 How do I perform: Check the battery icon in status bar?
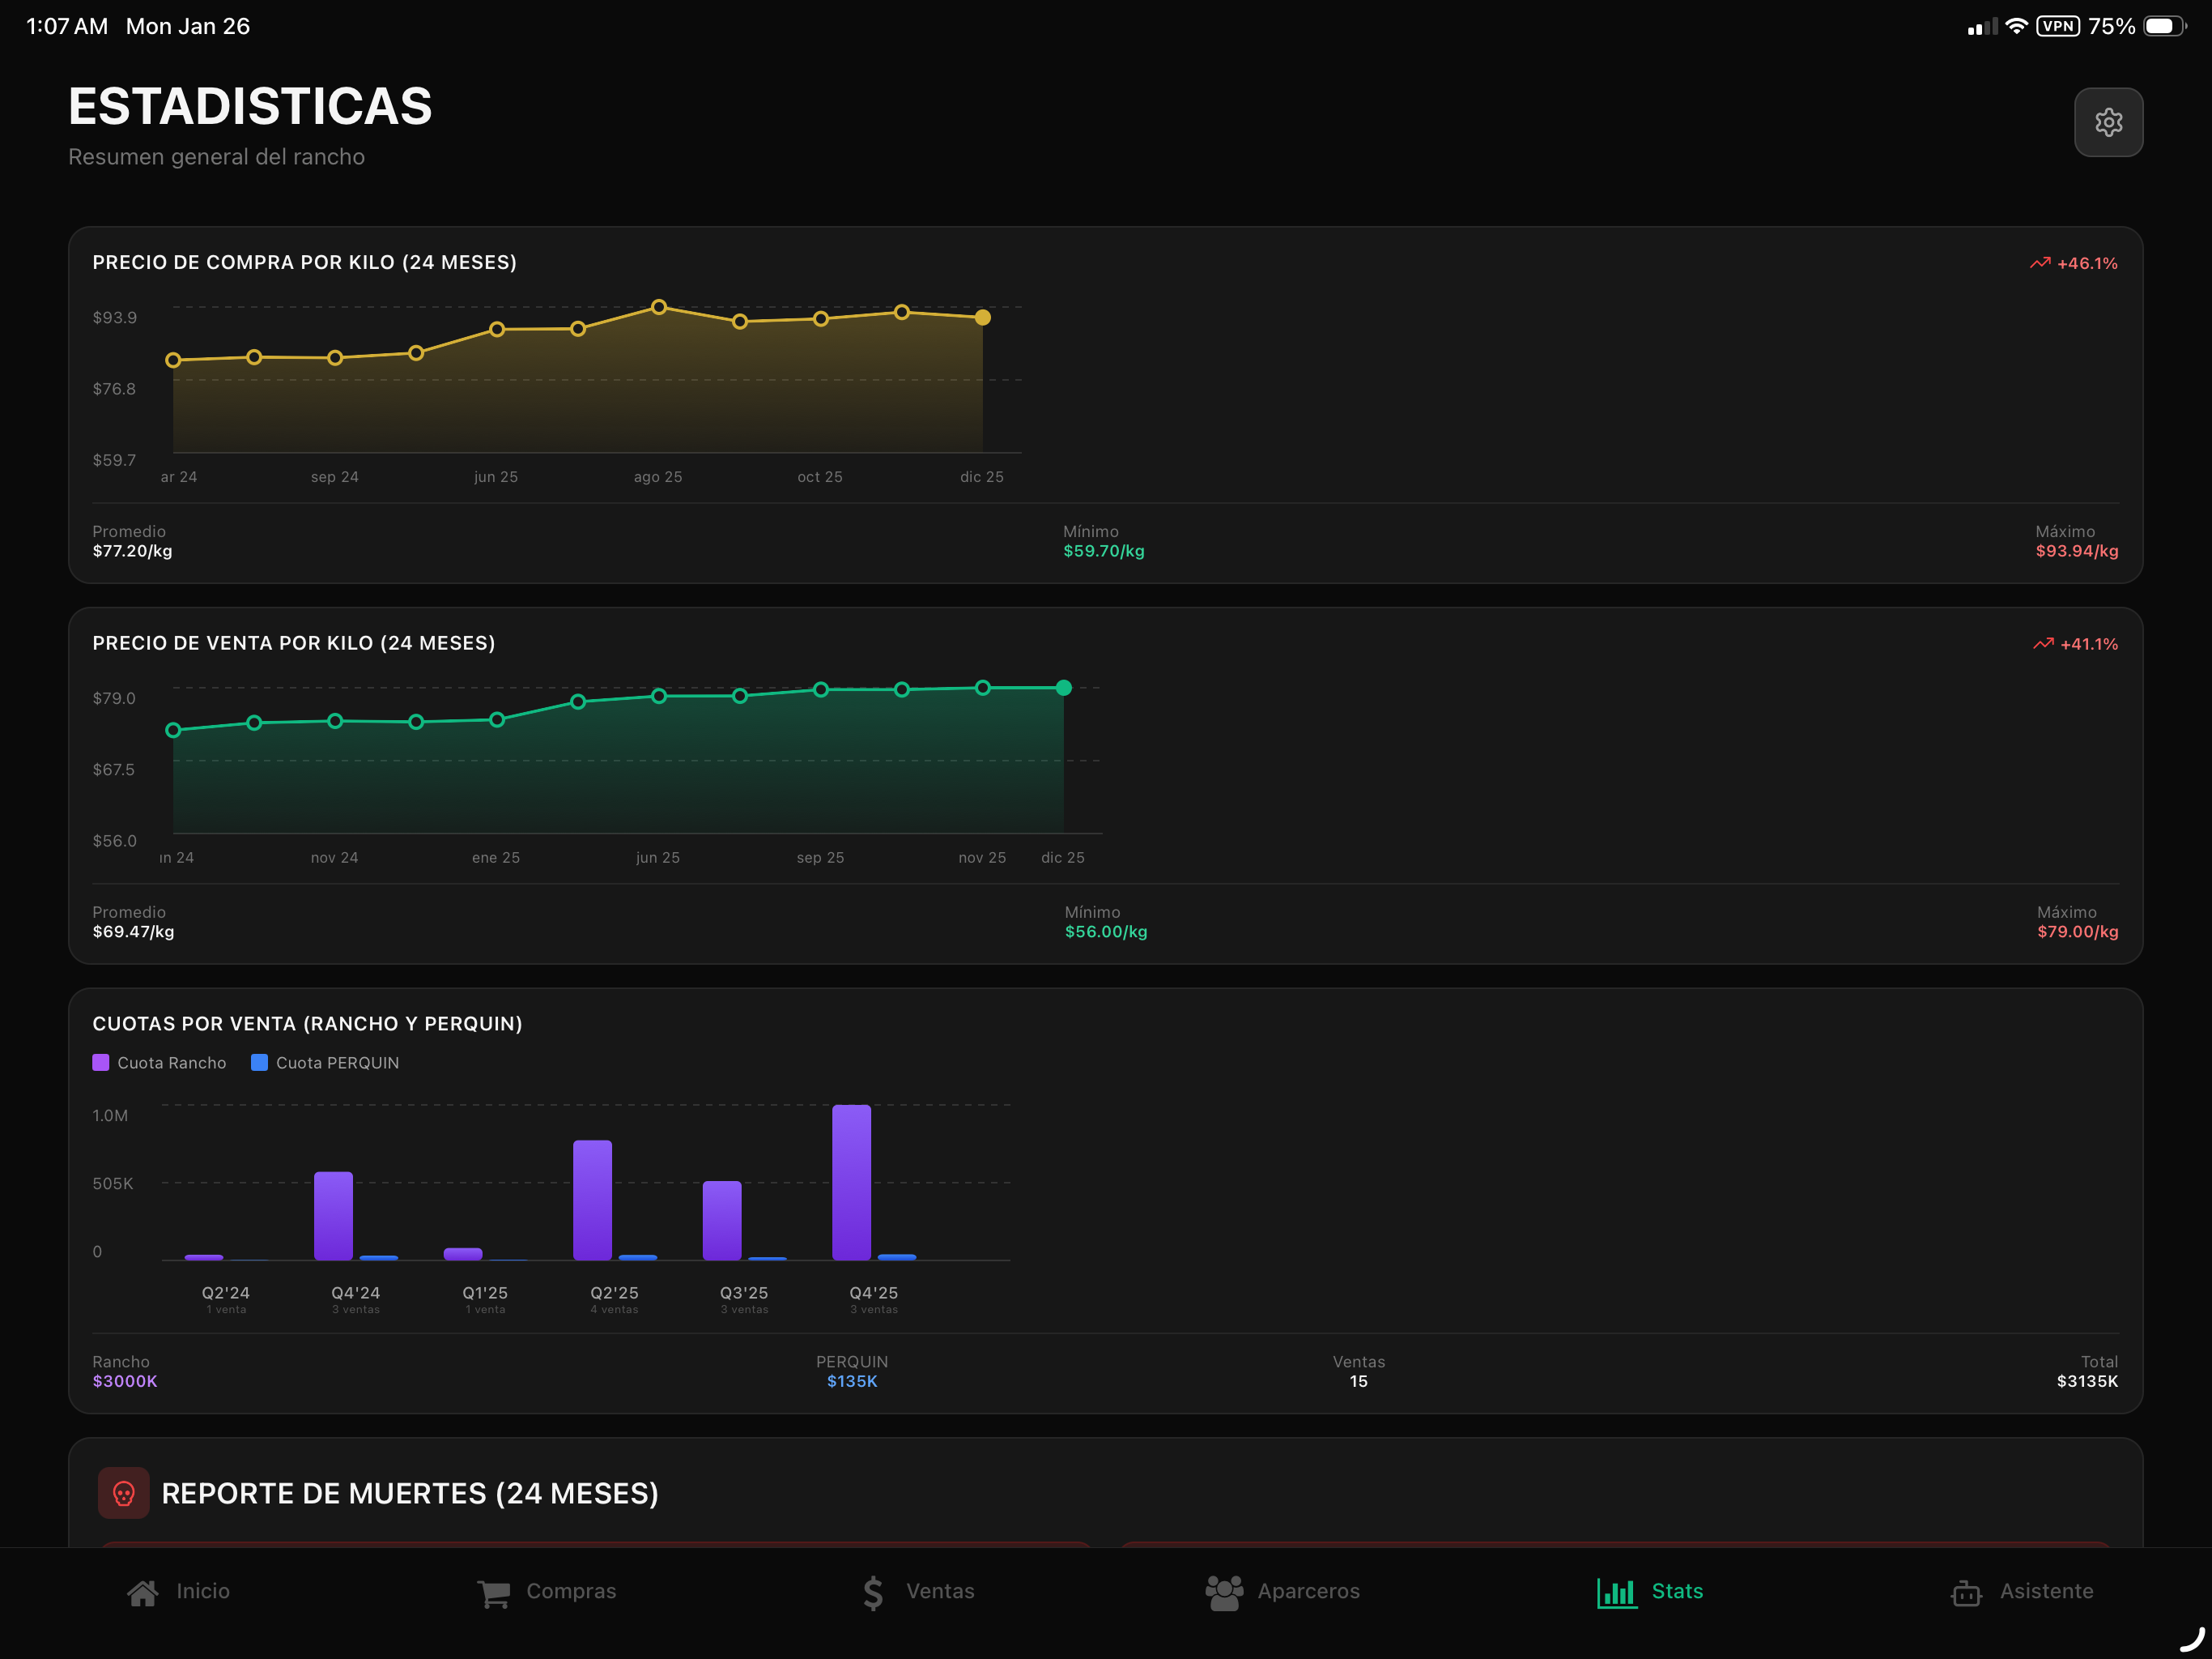click(2165, 26)
